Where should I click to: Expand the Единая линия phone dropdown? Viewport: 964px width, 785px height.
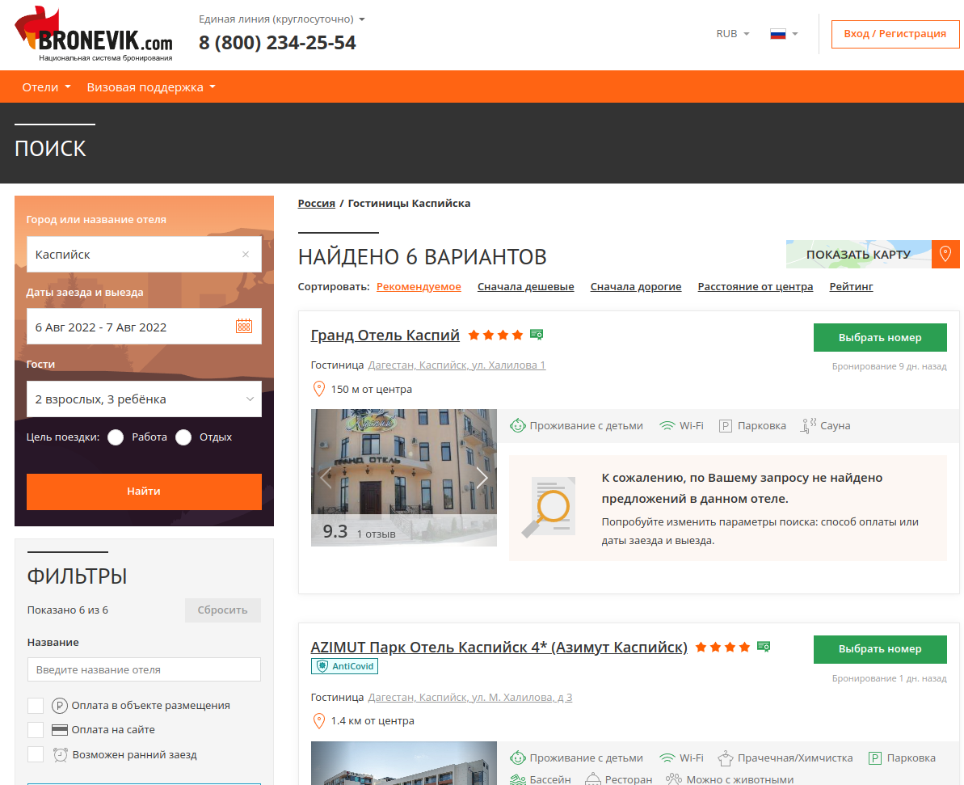(x=281, y=19)
